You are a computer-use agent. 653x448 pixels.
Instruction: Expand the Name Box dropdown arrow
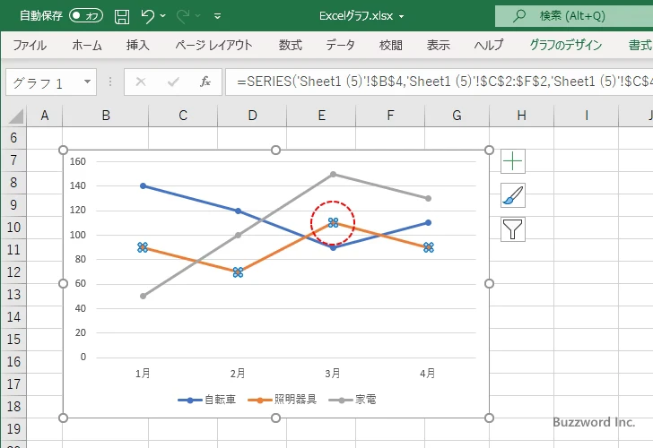tap(87, 82)
